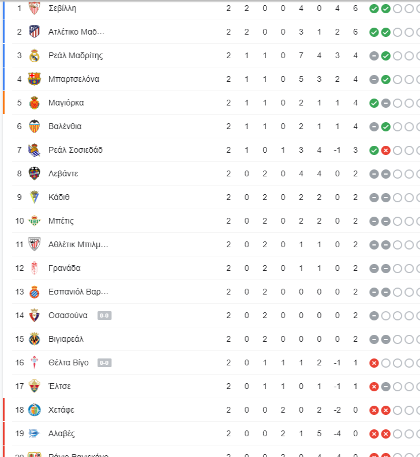Select the Espanyol team badge

point(35,292)
